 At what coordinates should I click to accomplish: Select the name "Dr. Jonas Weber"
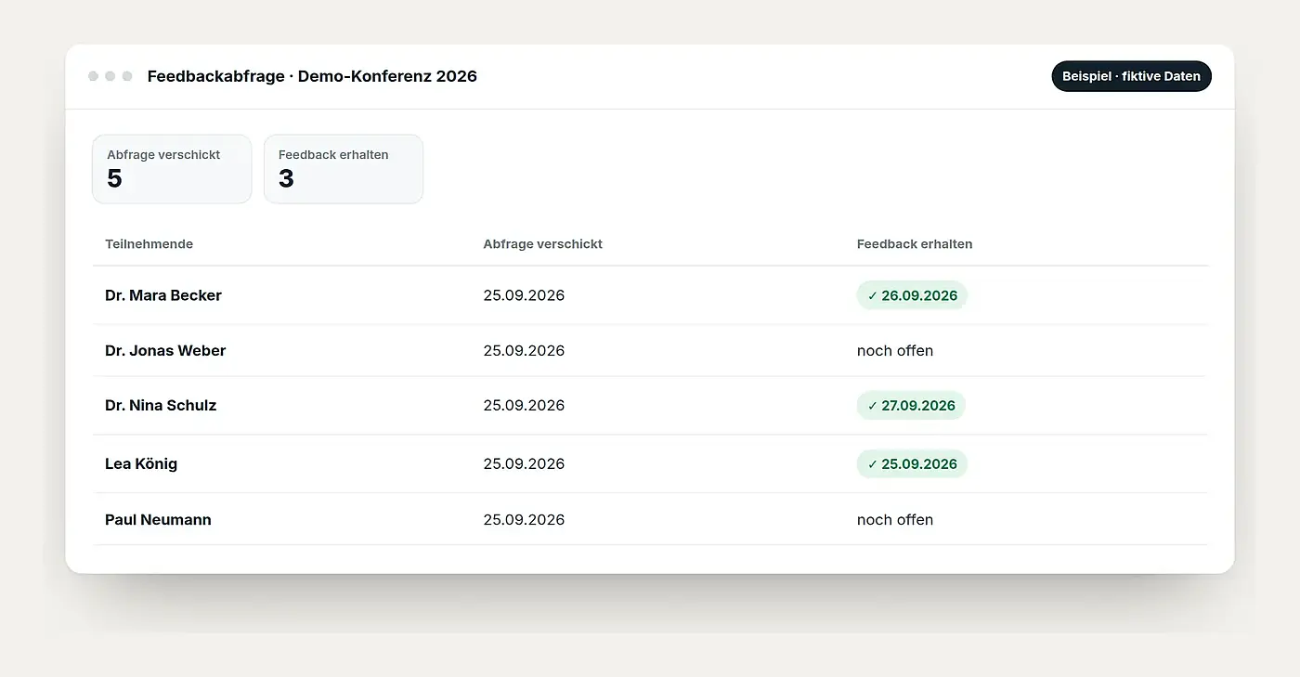click(165, 350)
